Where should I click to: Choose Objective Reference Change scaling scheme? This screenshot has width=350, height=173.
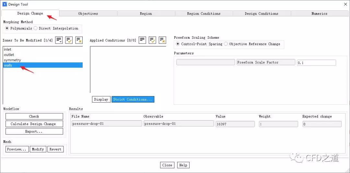pos(252,44)
